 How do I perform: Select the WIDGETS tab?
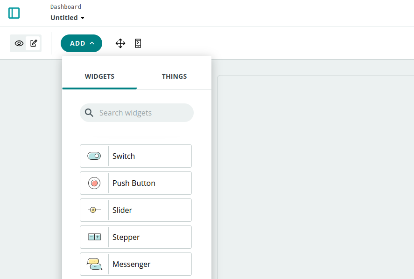pos(99,76)
